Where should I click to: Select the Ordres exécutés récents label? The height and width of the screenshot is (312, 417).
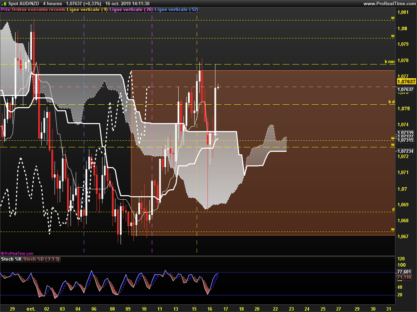tap(39, 10)
